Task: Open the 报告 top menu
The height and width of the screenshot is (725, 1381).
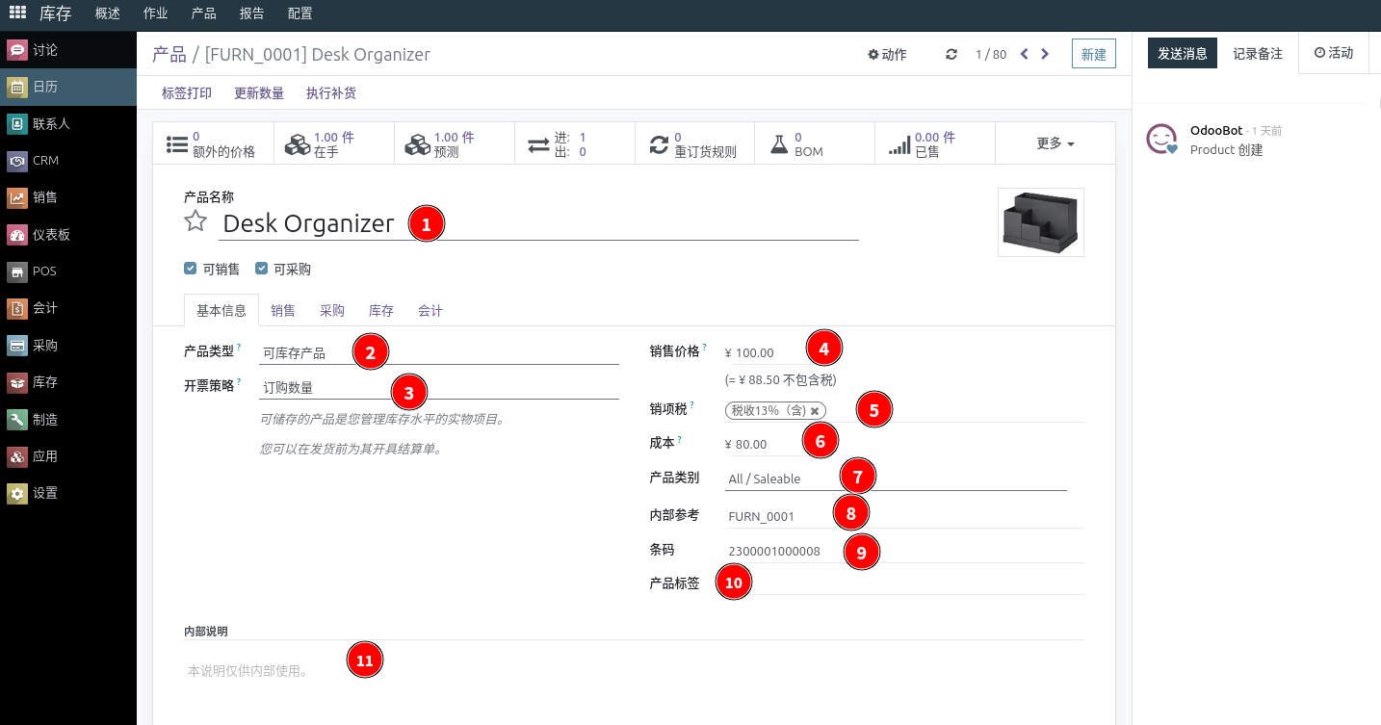Action: [x=251, y=13]
